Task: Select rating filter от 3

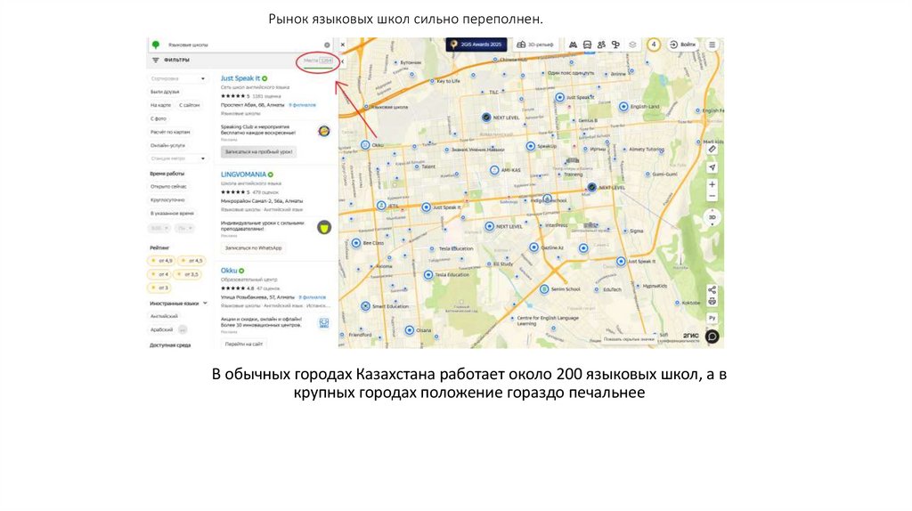Action: (159, 288)
